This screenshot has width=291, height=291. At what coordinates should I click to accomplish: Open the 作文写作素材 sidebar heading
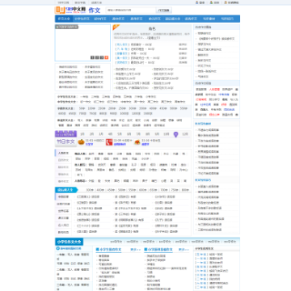pos(203,124)
